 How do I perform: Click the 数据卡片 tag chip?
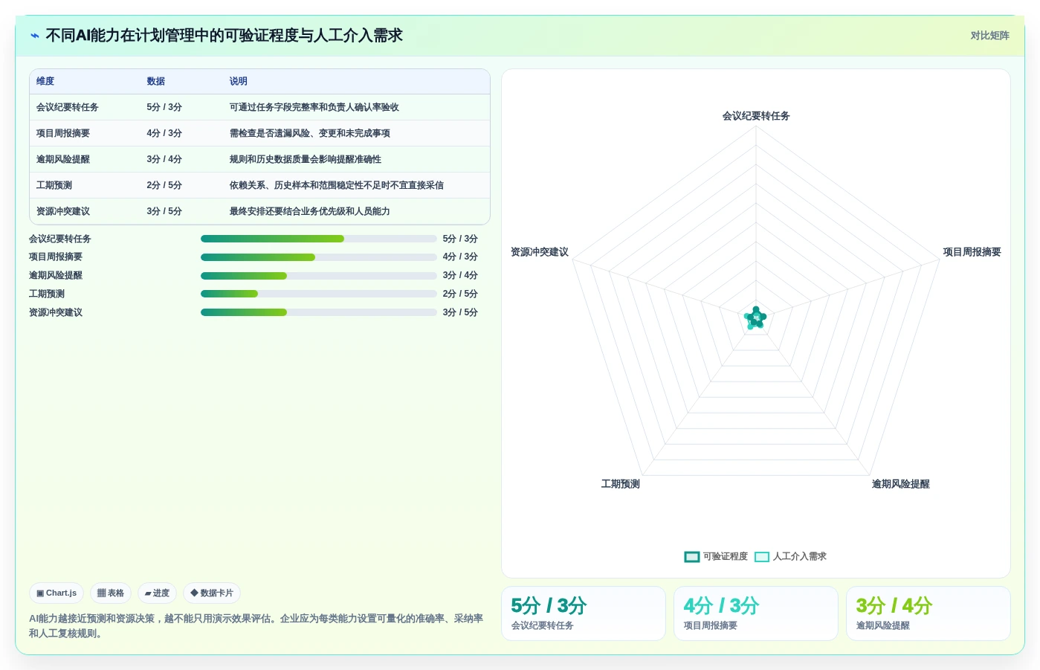212,593
